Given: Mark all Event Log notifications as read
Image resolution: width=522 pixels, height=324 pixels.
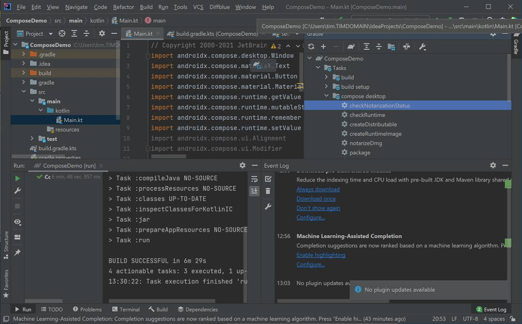Looking at the screenshot, I should point(268,178).
